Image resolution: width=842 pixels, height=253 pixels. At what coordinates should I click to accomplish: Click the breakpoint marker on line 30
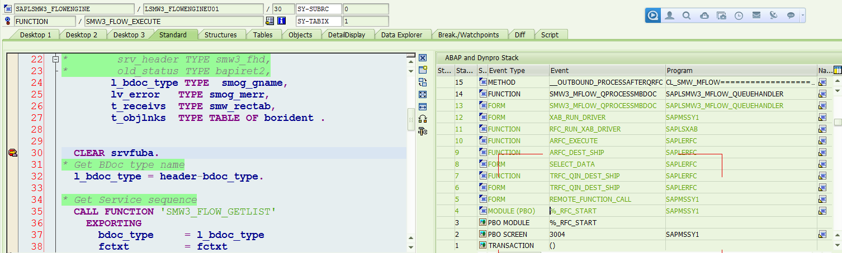[x=12, y=153]
